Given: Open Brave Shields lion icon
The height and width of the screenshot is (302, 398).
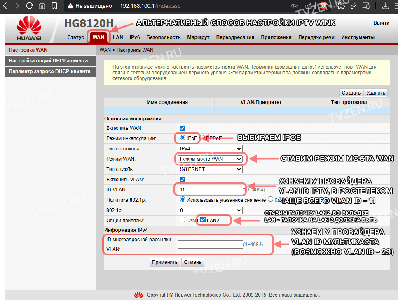Looking at the screenshot, I should click(x=323, y=6).
